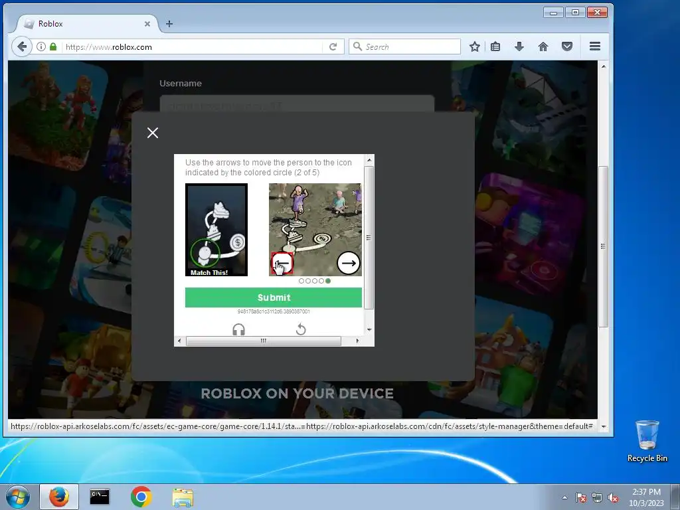
Task: Minimize the Firefox window
Action: click(x=553, y=13)
